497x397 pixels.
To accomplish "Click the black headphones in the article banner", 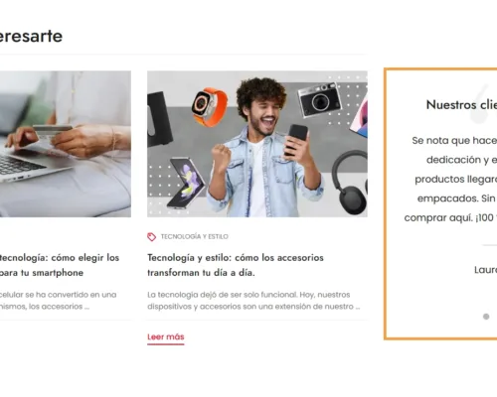I will 349,182.
